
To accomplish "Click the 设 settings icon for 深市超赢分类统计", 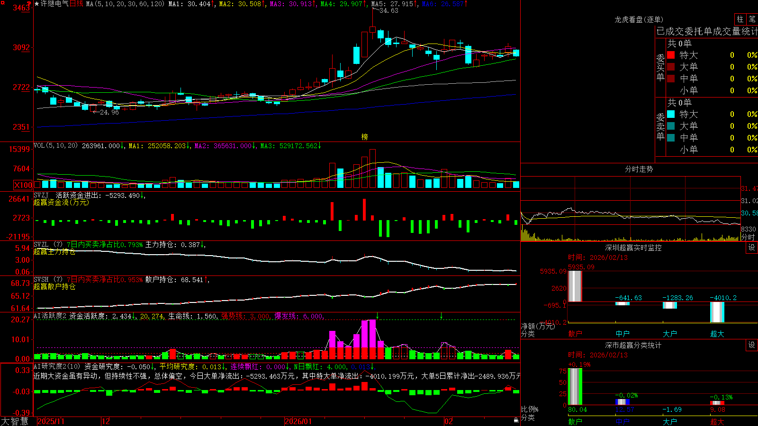I will [x=752, y=346].
